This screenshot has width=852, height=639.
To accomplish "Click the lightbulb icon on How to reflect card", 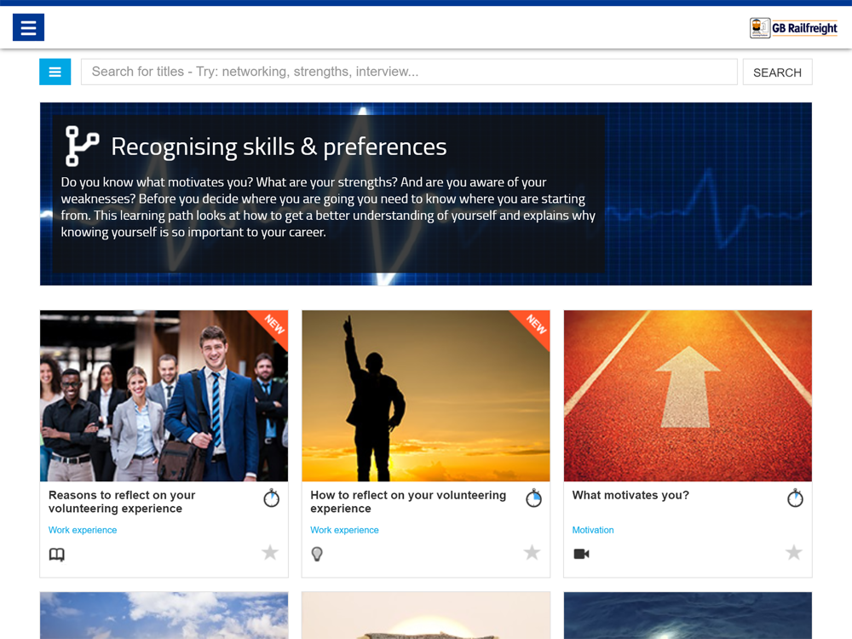I will pyautogui.click(x=317, y=554).
